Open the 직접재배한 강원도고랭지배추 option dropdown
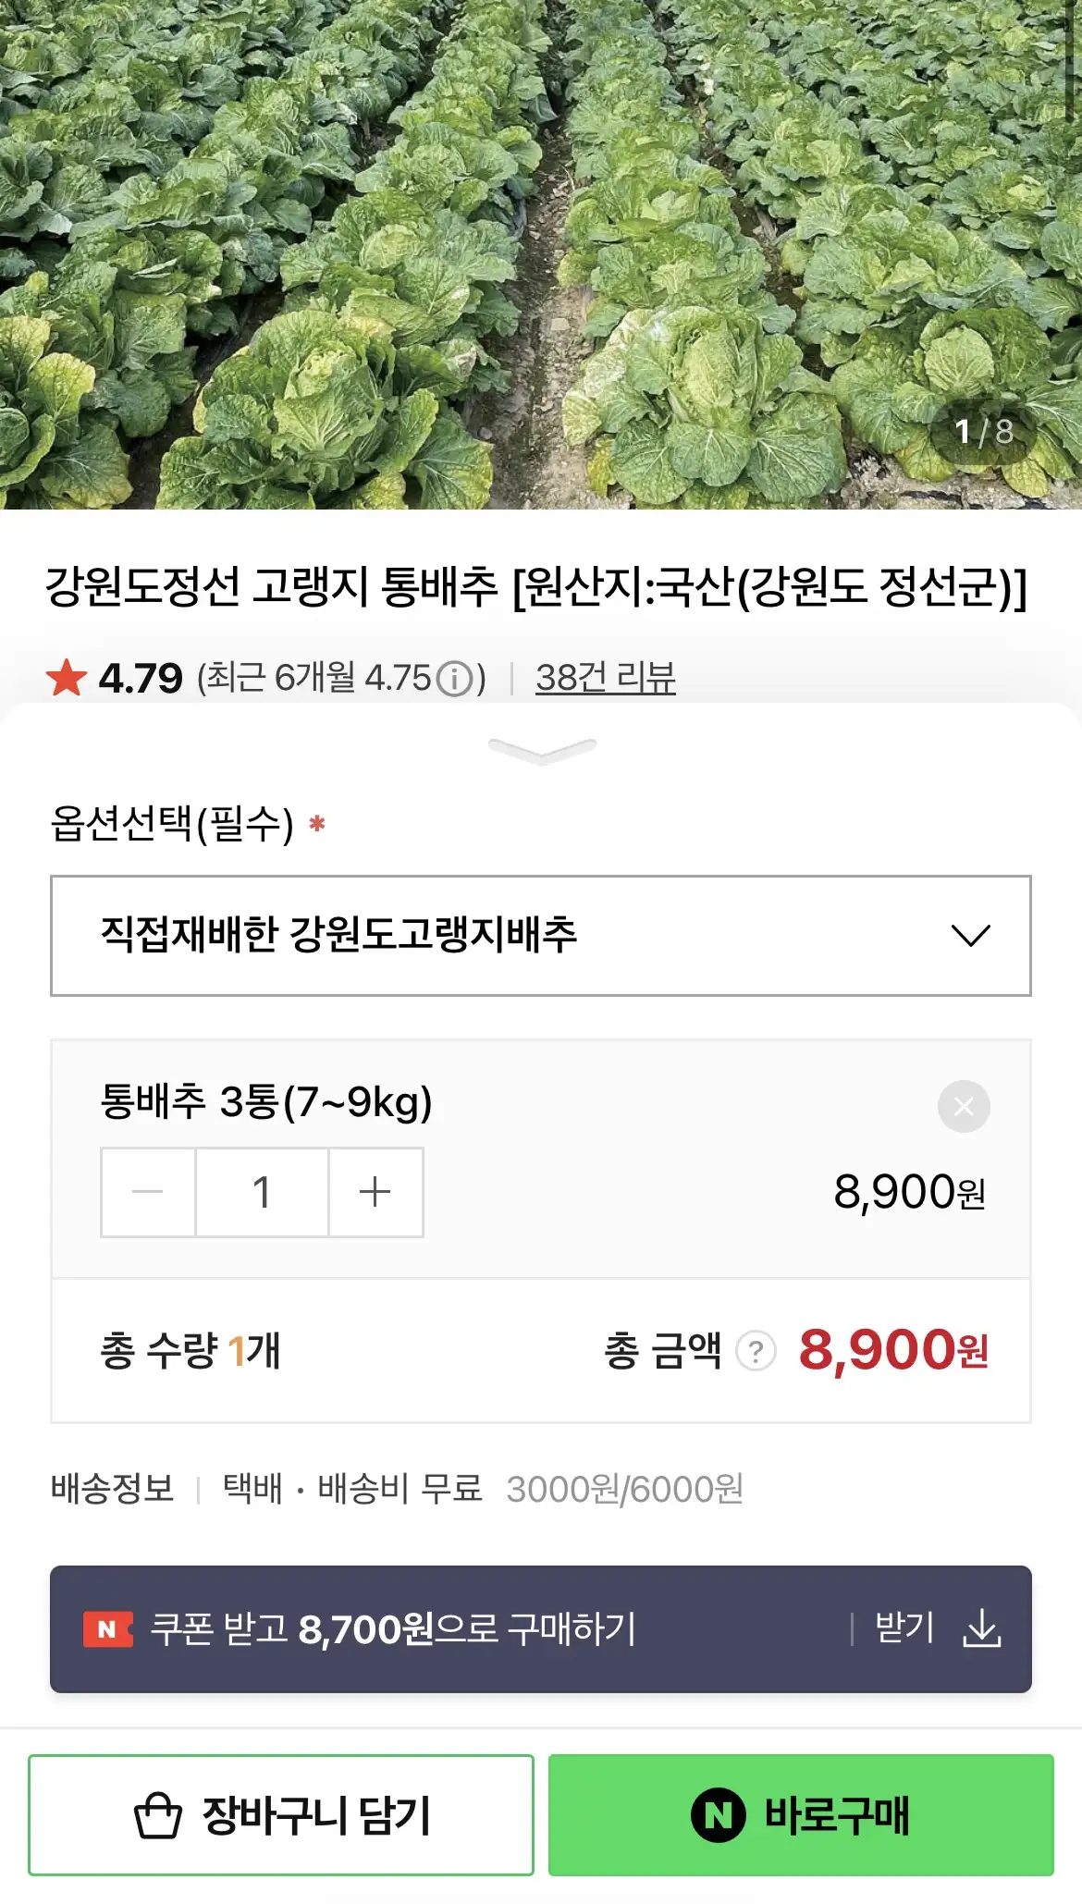Image resolution: width=1082 pixels, height=1904 pixels. [540, 935]
